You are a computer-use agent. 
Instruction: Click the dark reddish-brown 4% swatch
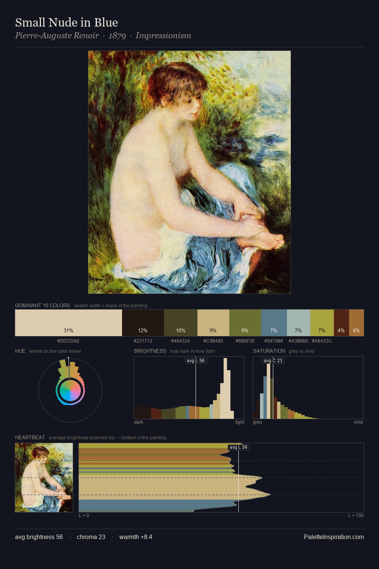(x=341, y=323)
